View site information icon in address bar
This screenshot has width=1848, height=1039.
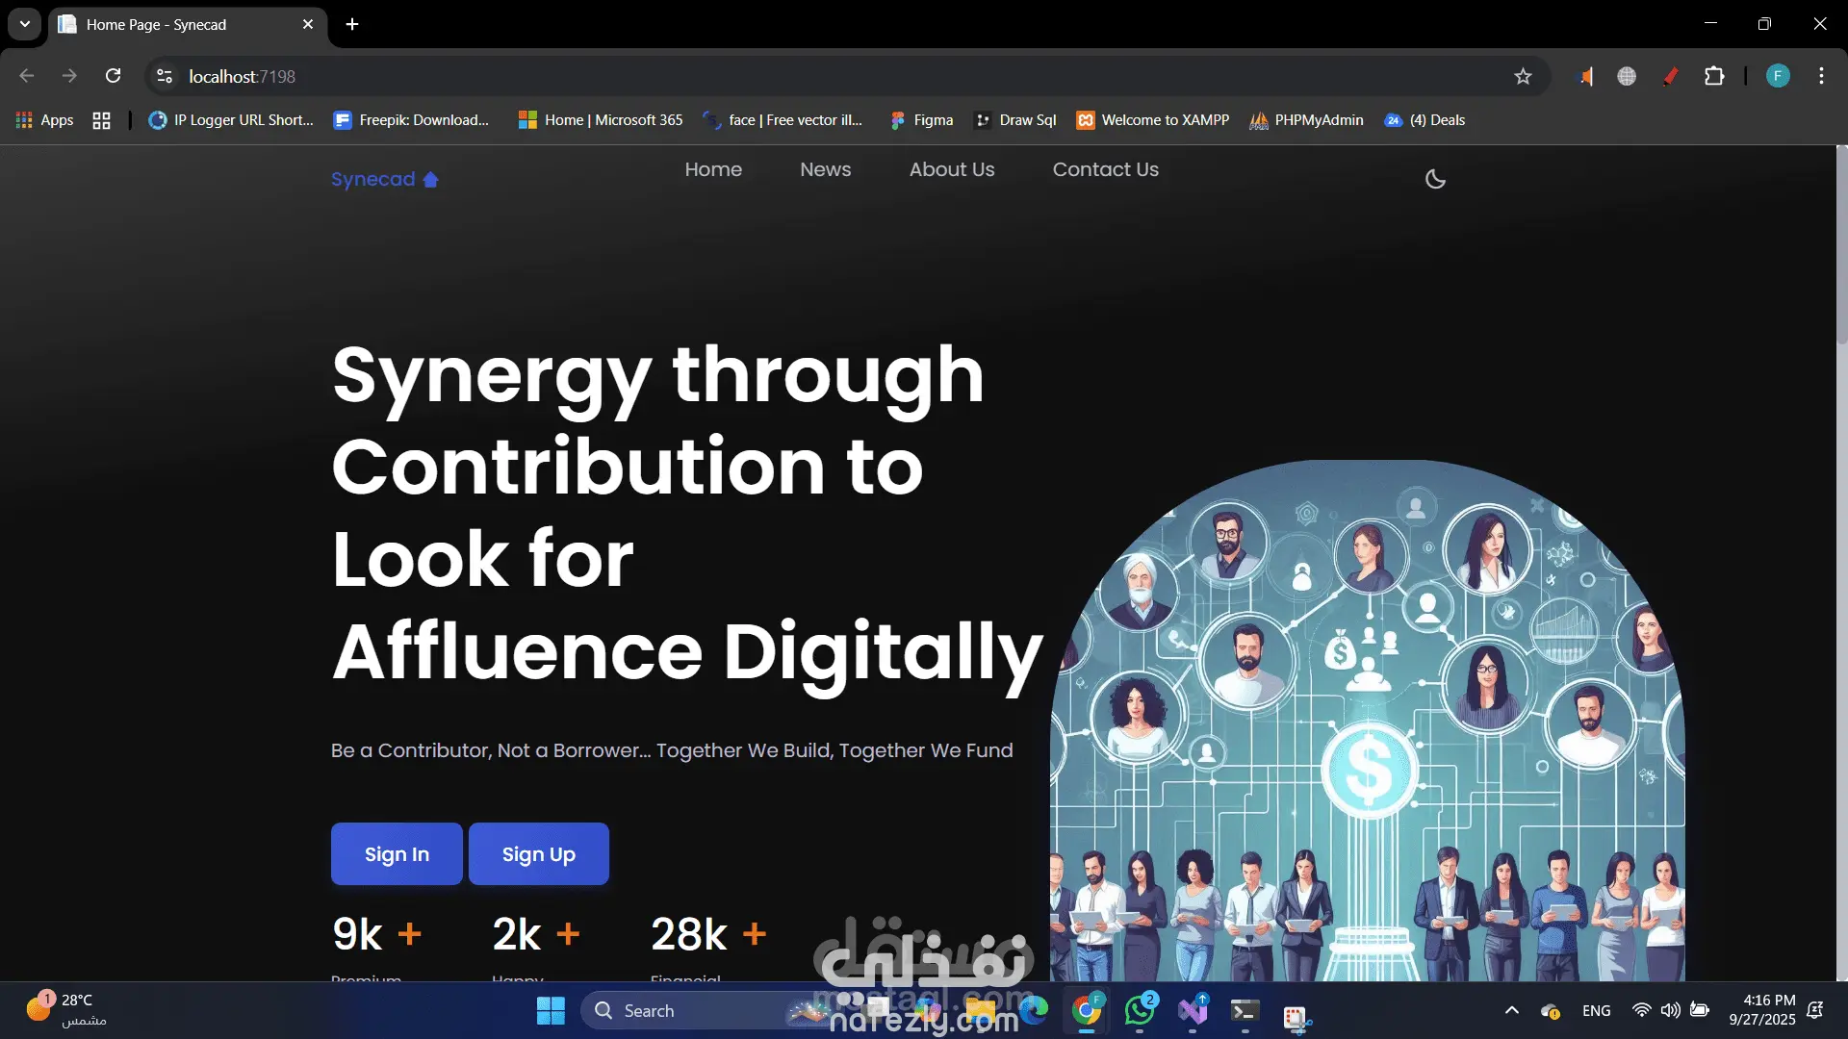coord(165,76)
